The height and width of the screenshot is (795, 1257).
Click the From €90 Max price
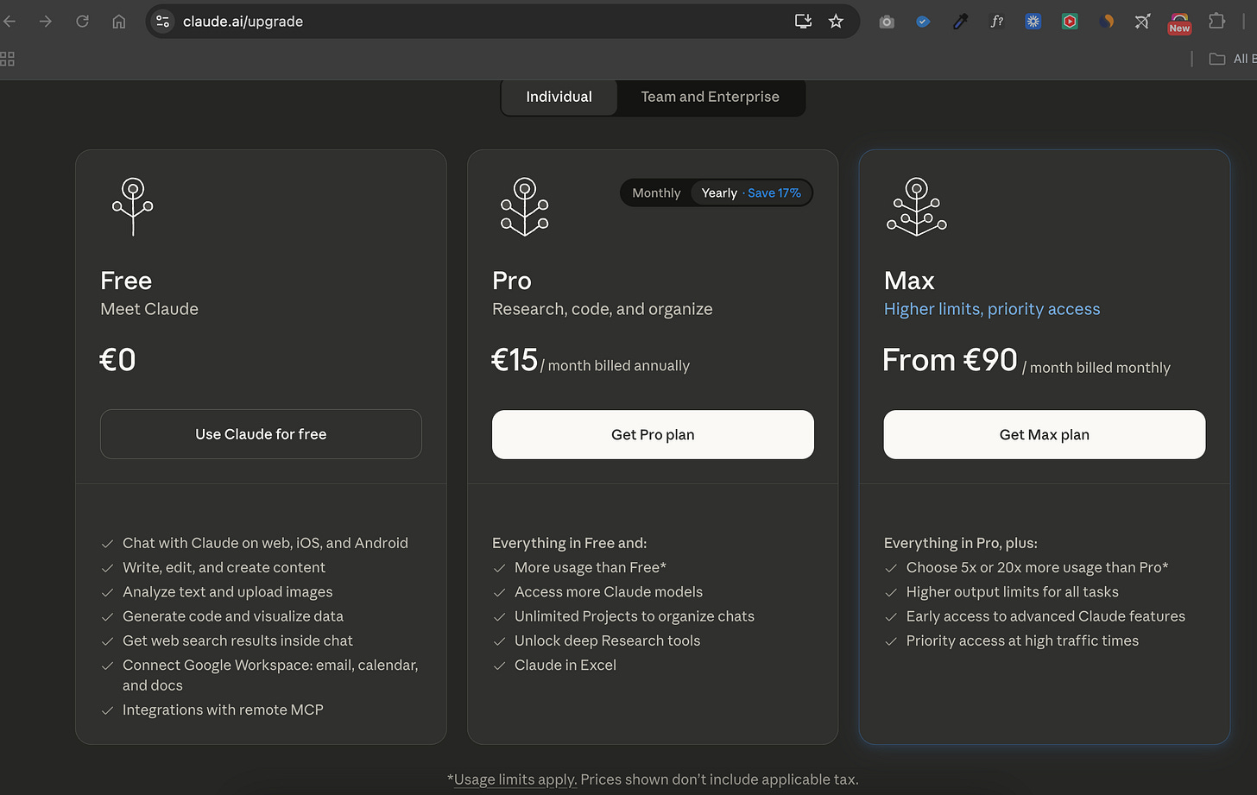[x=950, y=360]
